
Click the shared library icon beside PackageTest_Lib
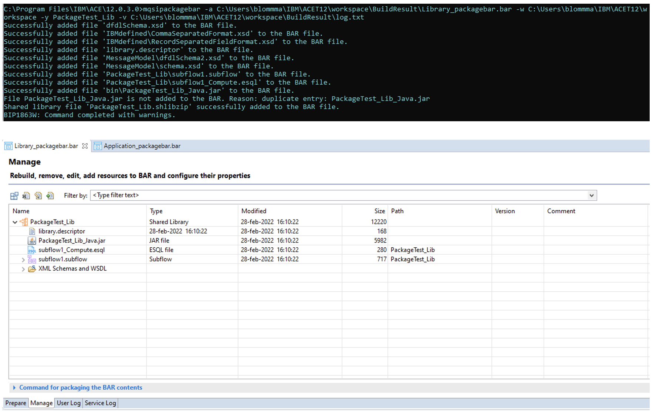pos(24,222)
